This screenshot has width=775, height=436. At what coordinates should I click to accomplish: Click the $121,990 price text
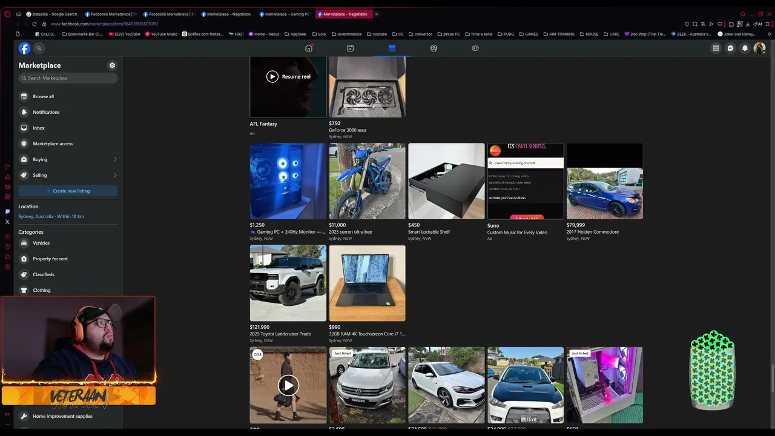click(x=260, y=327)
